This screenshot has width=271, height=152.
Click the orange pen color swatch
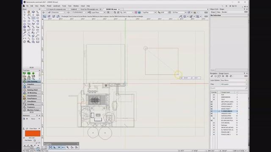33,133
